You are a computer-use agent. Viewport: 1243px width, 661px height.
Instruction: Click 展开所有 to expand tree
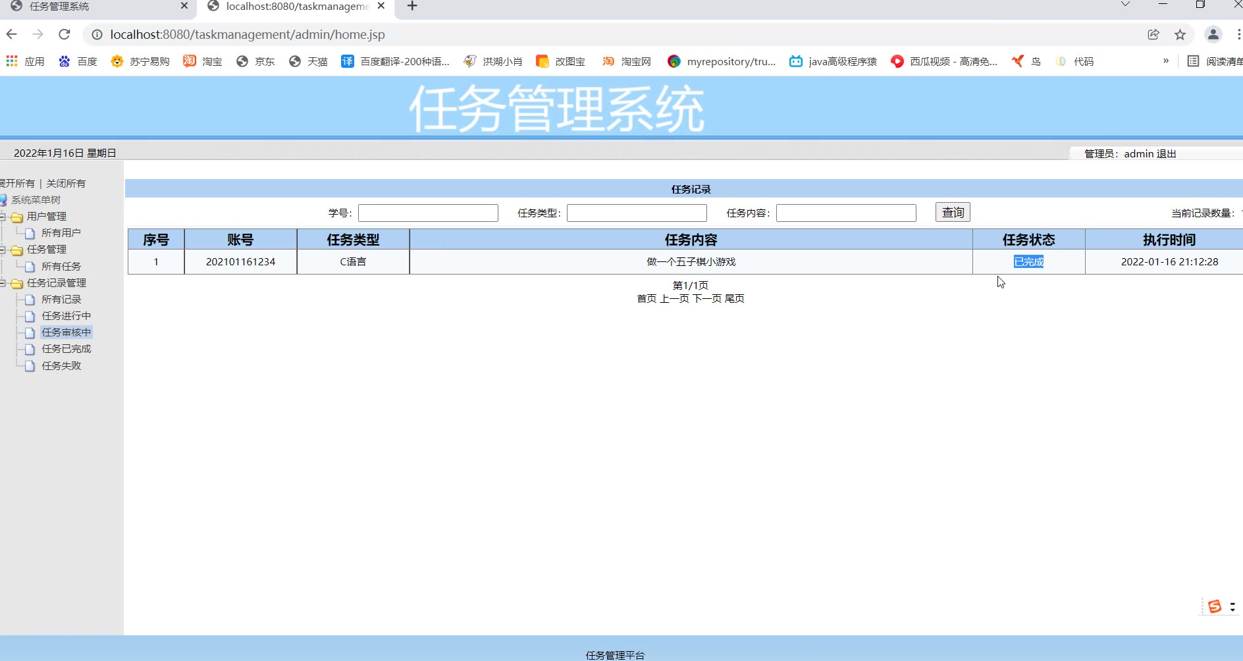tap(17, 183)
